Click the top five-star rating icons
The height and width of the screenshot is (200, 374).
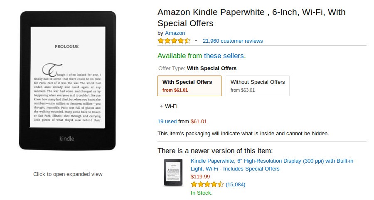coord(174,41)
